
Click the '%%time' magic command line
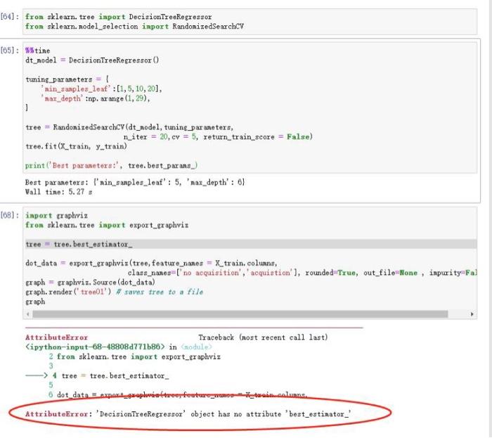(x=38, y=51)
